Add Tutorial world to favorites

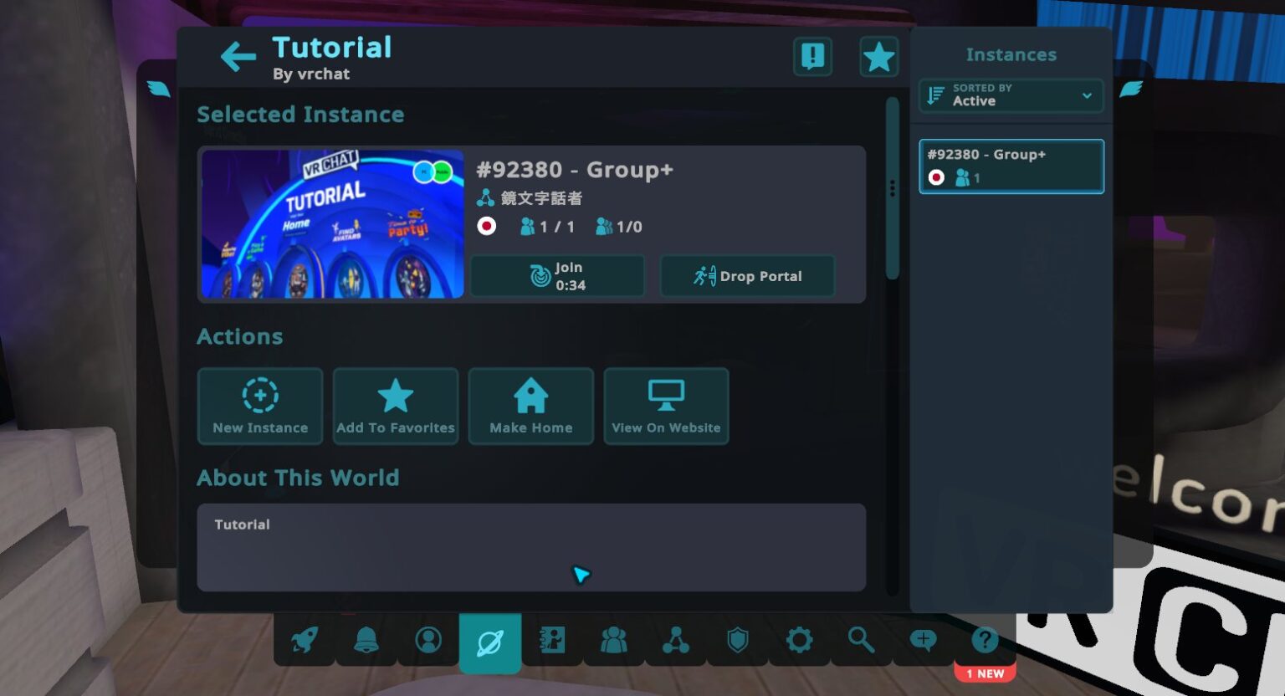click(396, 407)
